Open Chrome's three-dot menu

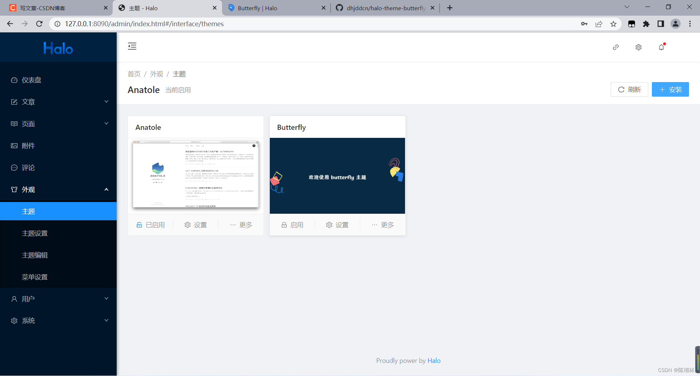coord(690,24)
